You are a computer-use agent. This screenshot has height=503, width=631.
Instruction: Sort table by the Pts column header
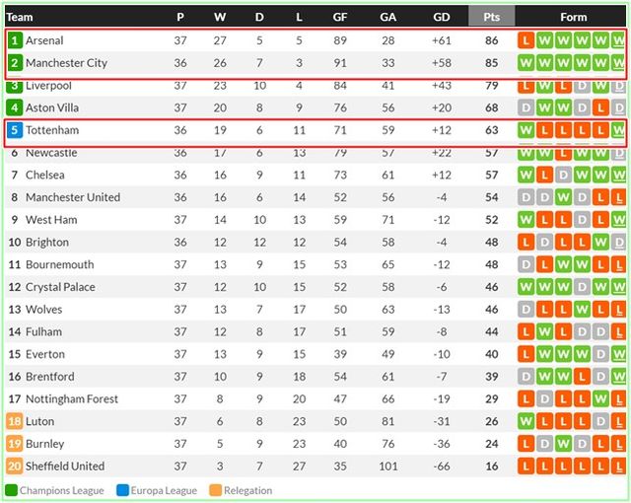(x=491, y=17)
